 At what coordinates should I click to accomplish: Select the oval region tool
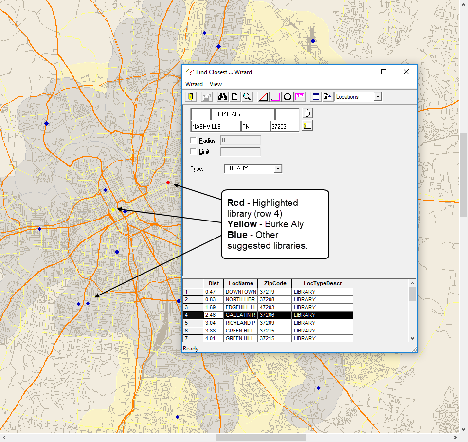[x=287, y=96]
